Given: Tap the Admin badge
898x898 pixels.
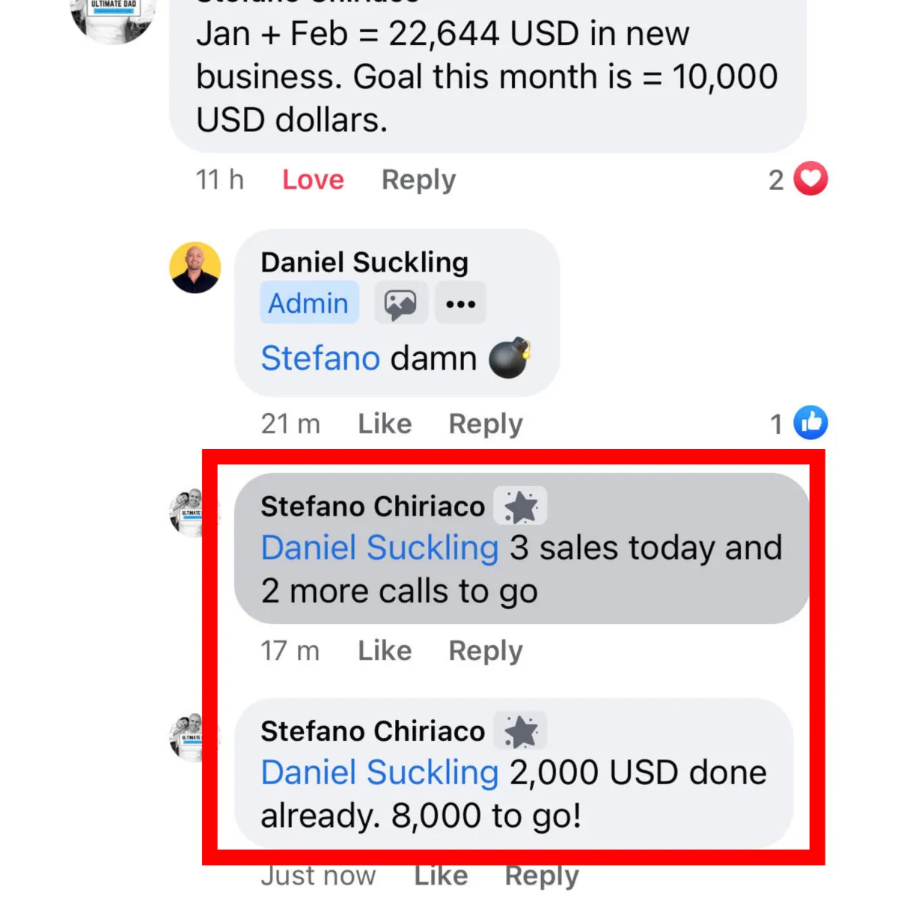Looking at the screenshot, I should [309, 303].
